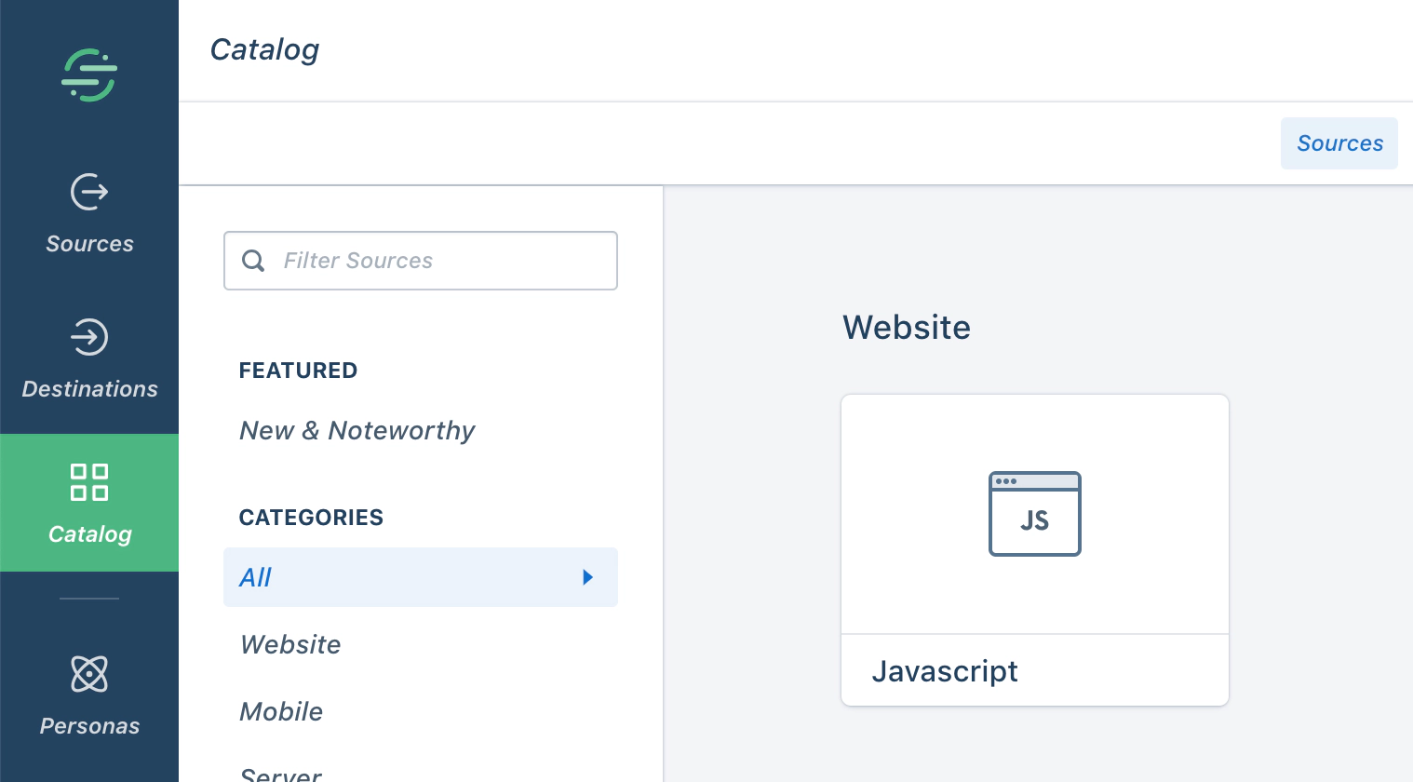The height and width of the screenshot is (782, 1413).
Task: Select the All category filter
Action: (256, 577)
